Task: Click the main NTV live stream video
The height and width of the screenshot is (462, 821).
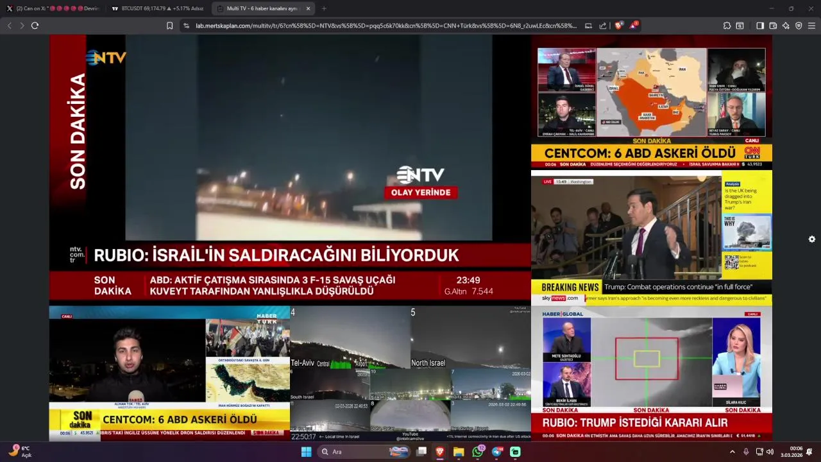Action: click(x=290, y=168)
